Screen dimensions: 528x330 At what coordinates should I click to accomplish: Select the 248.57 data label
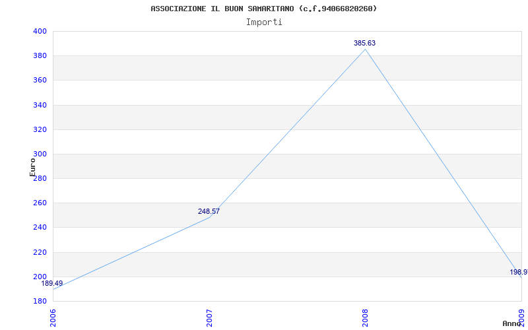click(209, 211)
